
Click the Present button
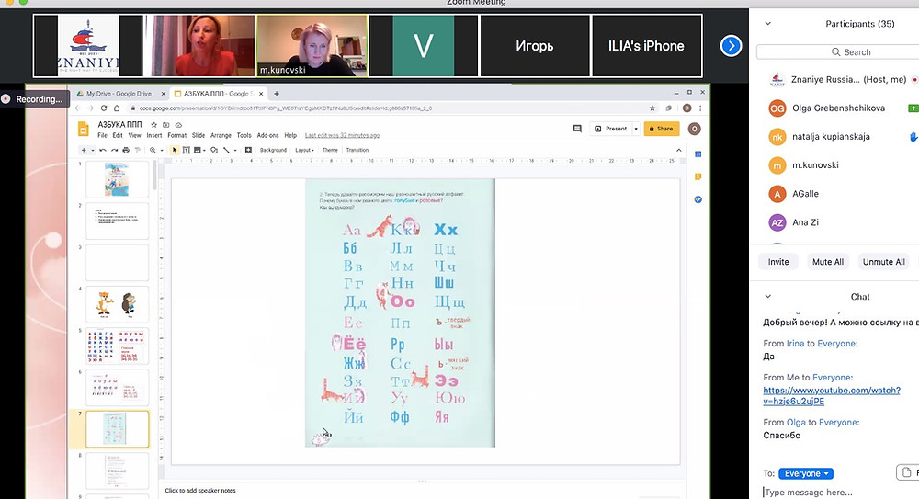click(x=611, y=129)
